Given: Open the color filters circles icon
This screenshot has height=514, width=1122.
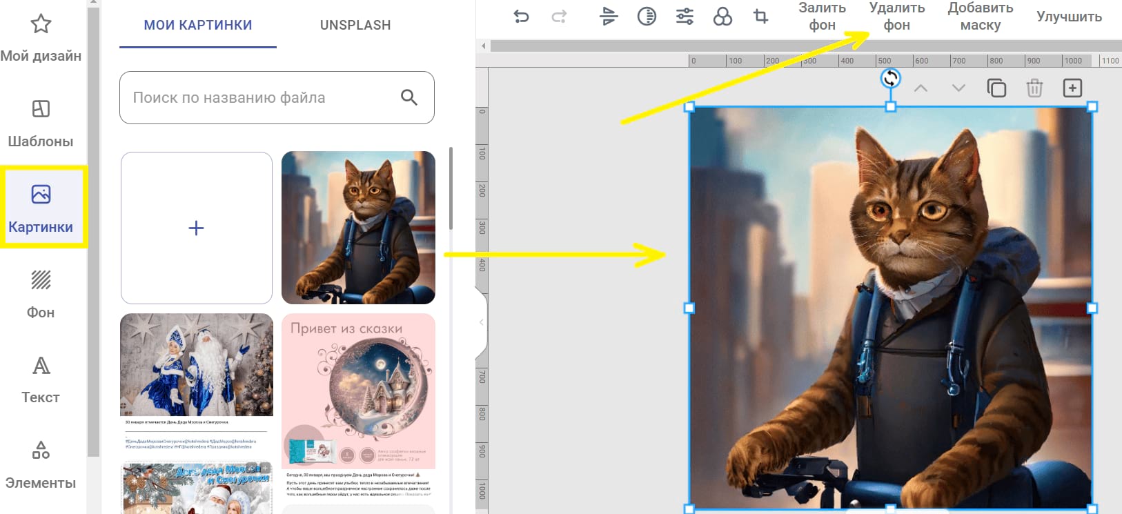Looking at the screenshot, I should pyautogui.click(x=722, y=16).
